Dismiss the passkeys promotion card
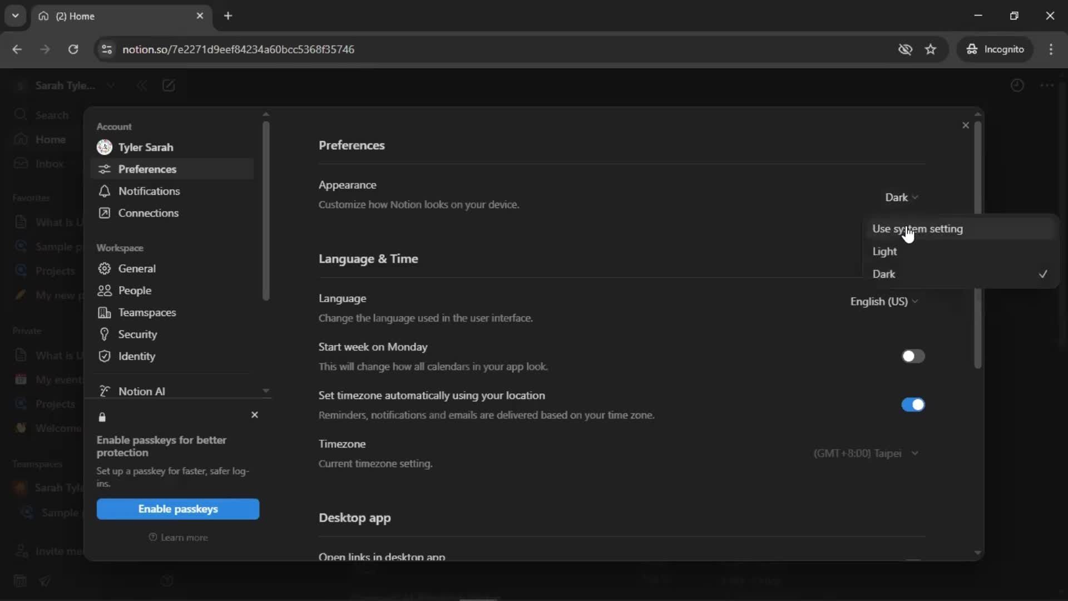 point(255,415)
